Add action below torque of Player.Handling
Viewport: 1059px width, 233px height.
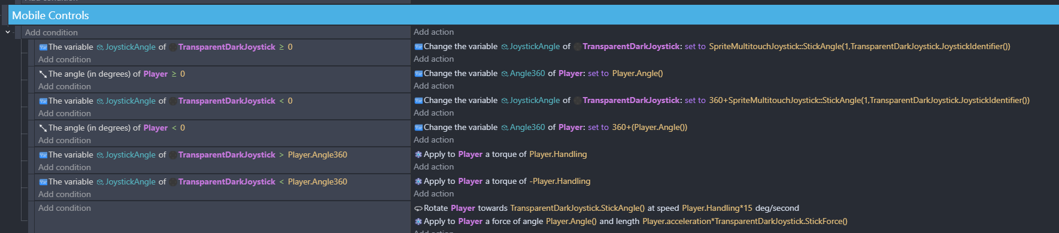coord(434,167)
